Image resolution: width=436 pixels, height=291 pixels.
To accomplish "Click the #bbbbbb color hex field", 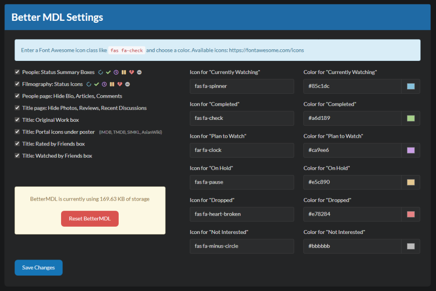I will pyautogui.click(x=352, y=246).
